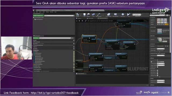Open the Window menu
This screenshot has width=172, height=96.
(x=51, y=12)
